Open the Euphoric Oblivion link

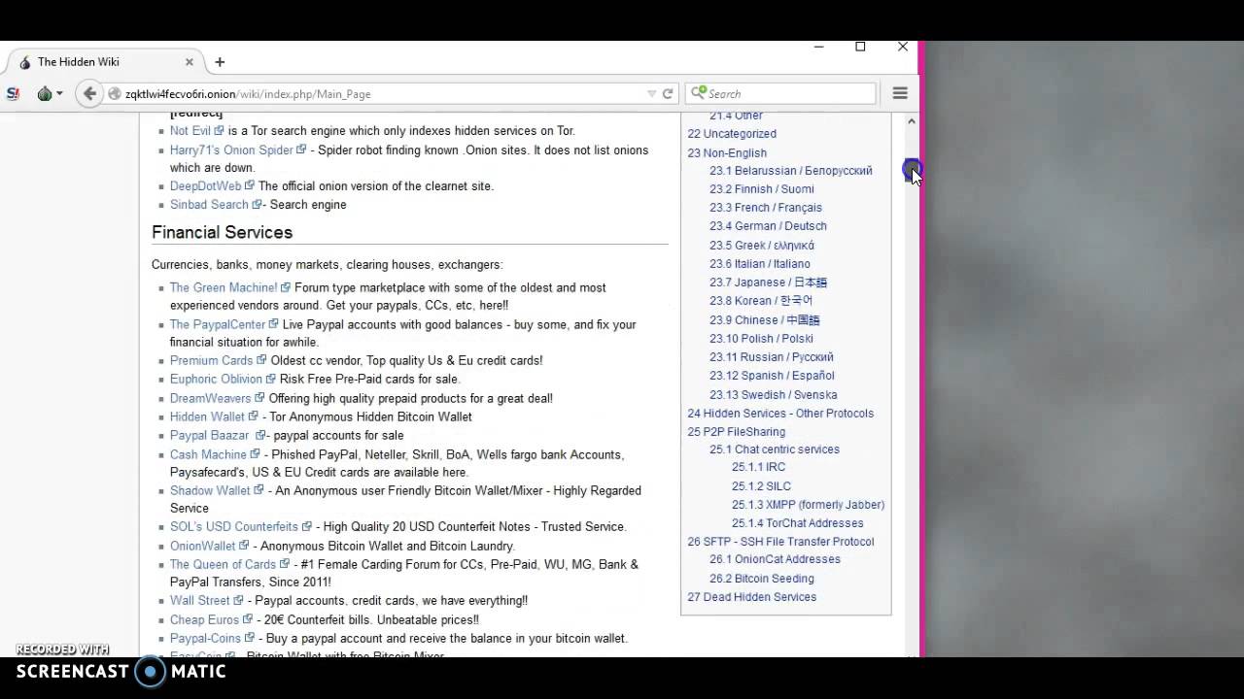click(216, 380)
